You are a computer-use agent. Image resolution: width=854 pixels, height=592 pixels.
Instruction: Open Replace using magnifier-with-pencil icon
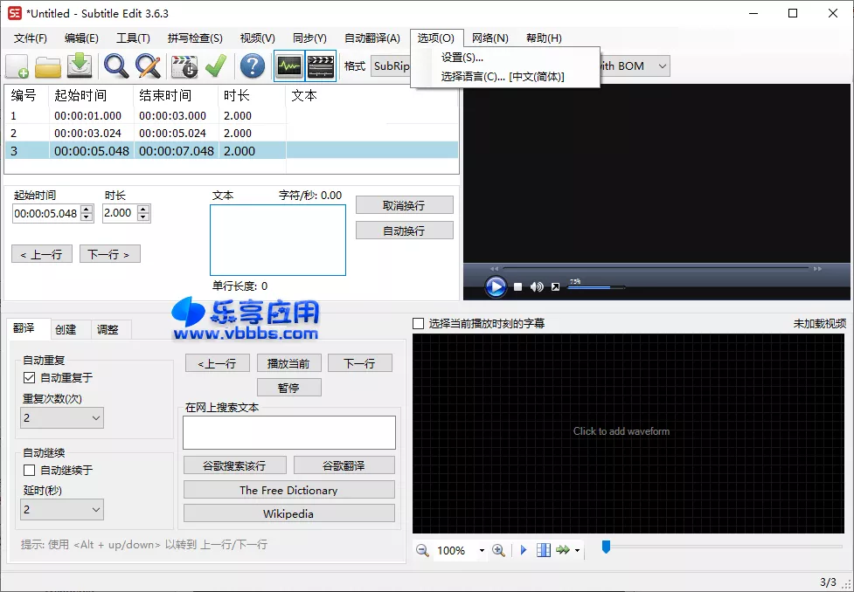click(147, 66)
